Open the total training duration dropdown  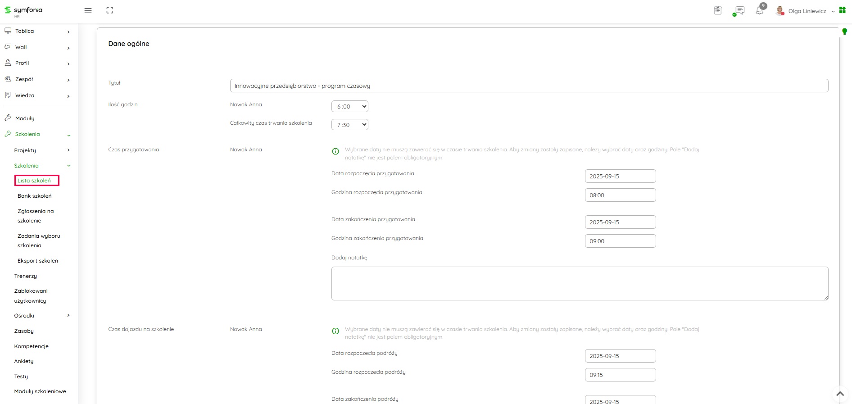(x=349, y=125)
